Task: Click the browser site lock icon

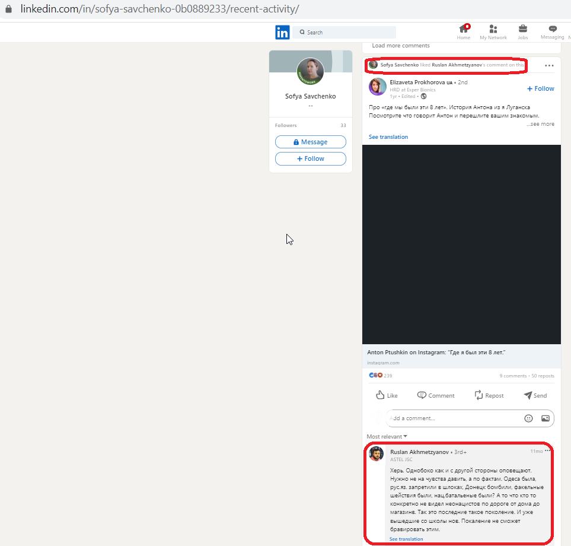Action: coord(8,9)
